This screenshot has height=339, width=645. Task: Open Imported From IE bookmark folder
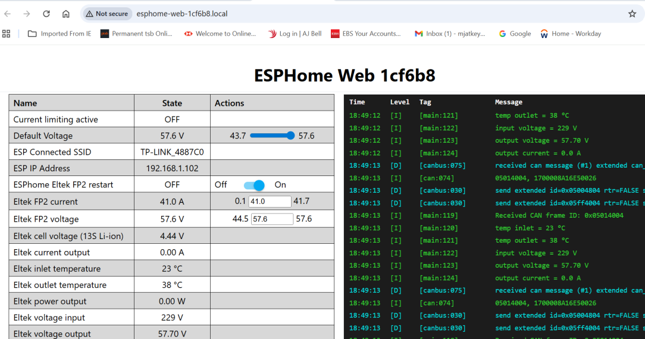tap(60, 34)
